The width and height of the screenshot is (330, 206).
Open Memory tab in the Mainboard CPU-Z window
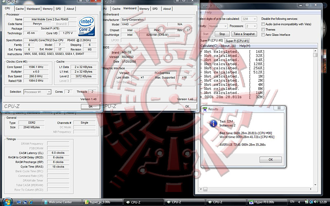144,9
